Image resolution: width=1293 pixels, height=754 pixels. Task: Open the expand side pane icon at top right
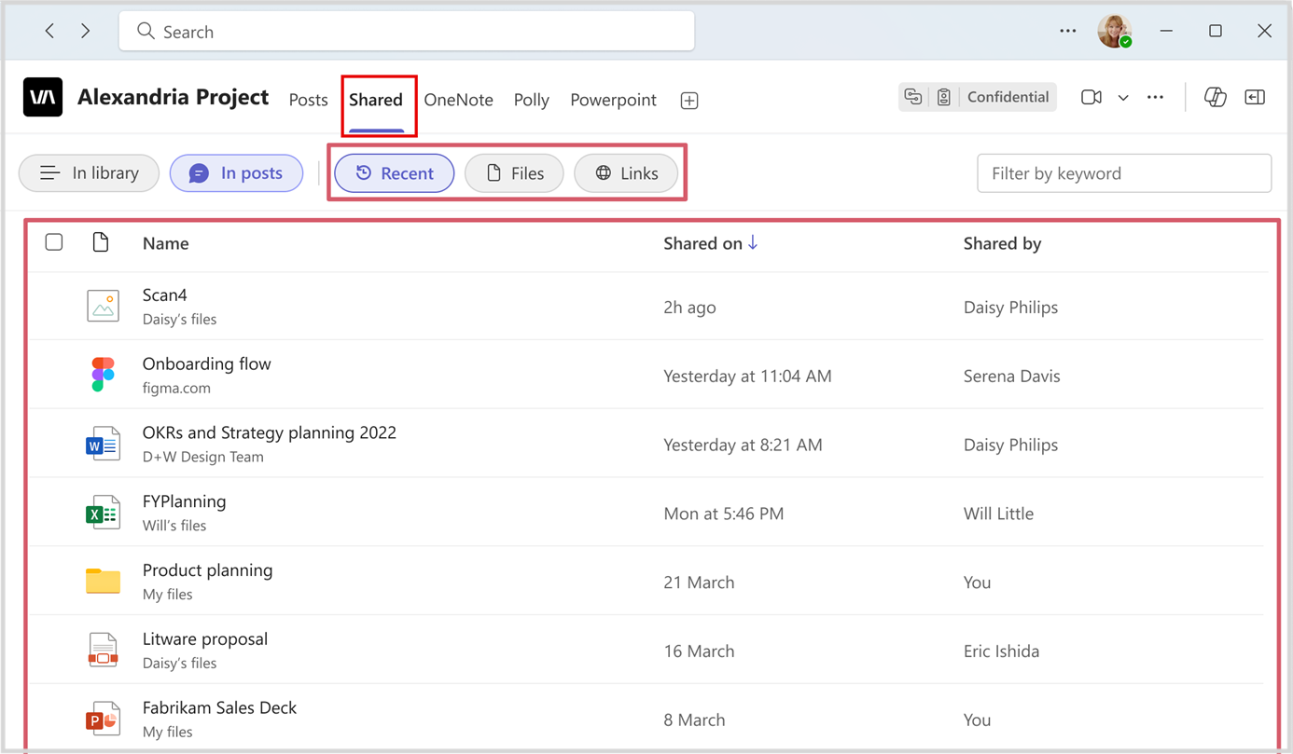click(x=1255, y=97)
